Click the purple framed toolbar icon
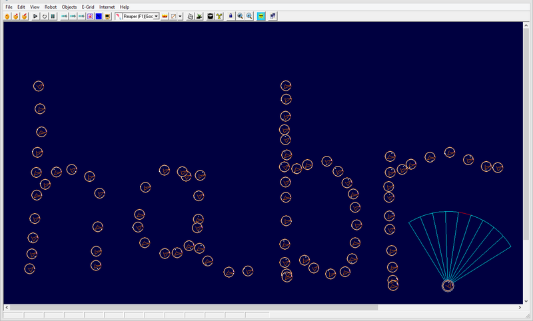 90,16
